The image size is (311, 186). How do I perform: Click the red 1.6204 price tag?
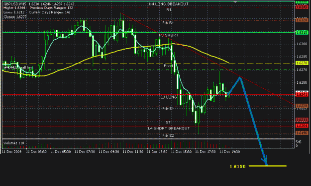tap(302, 125)
